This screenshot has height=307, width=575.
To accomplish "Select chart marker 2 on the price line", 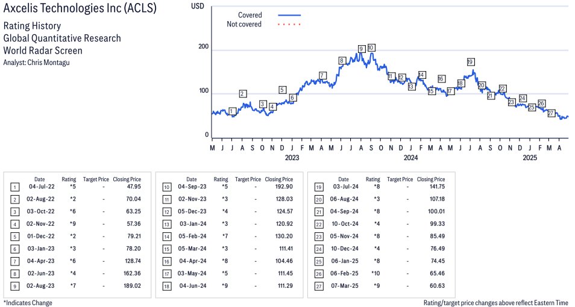I will (x=242, y=94).
